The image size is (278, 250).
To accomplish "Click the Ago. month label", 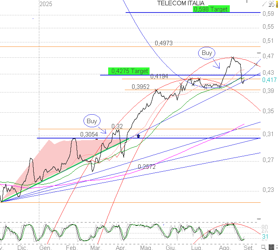I will [224, 248].
